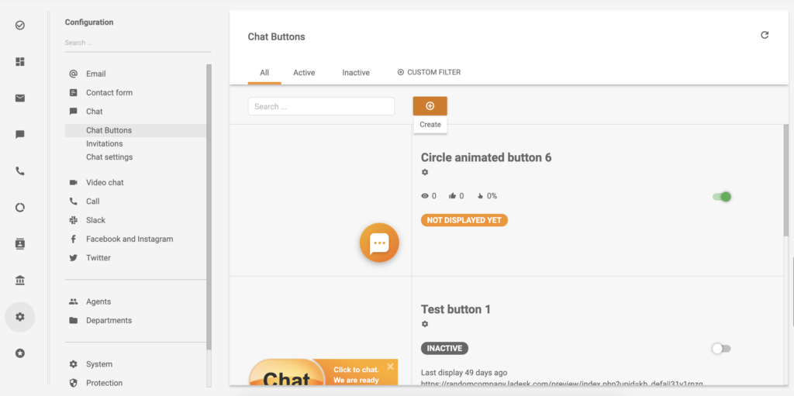The image size is (794, 396).
Task: Open the mail envelope icon in left rail
Action: 20,98
